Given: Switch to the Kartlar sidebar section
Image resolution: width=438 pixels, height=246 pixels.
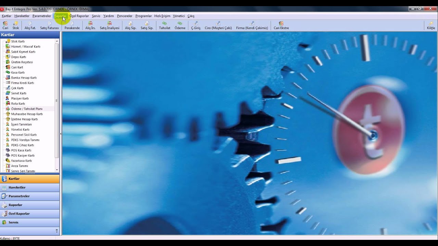Looking at the screenshot, I should click(x=30, y=179).
